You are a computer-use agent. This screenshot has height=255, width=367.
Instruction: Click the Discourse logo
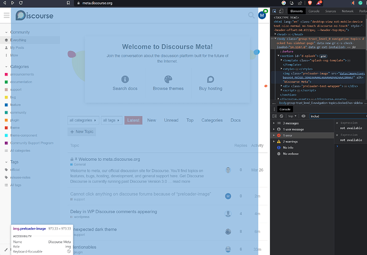(35, 15)
